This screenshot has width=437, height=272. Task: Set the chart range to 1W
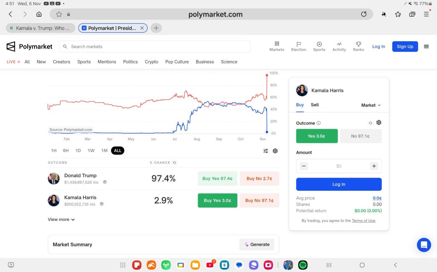point(91,150)
